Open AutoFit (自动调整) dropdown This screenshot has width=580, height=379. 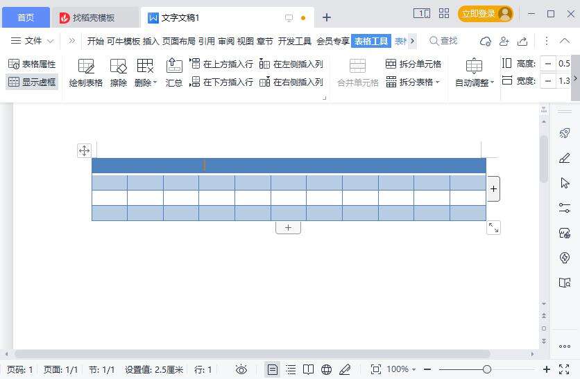coord(475,73)
